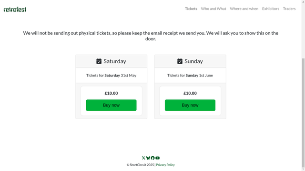Select the Sunday card heading
The height and width of the screenshot is (171, 305).
[x=193, y=61]
